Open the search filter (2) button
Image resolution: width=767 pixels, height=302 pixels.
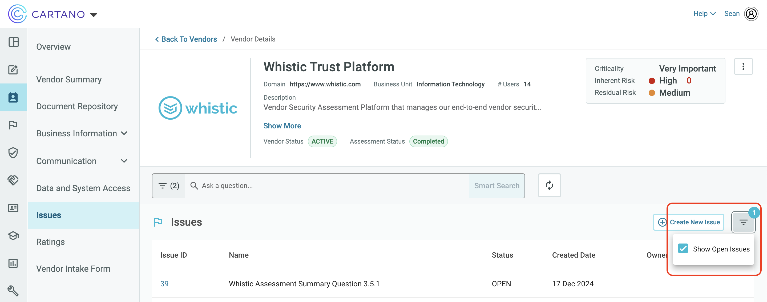point(169,186)
